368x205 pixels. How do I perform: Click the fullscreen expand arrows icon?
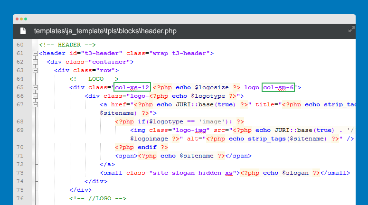click(351, 30)
